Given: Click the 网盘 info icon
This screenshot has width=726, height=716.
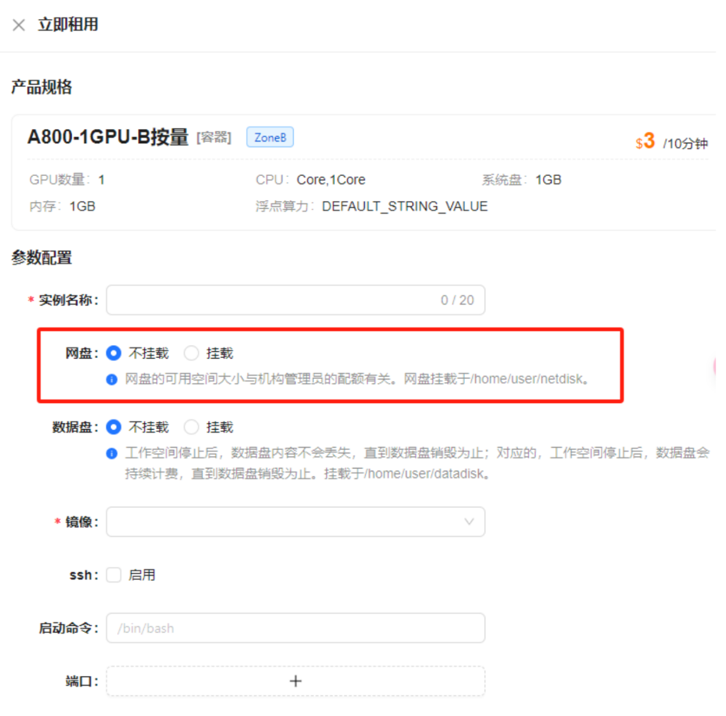Looking at the screenshot, I should 112,379.
